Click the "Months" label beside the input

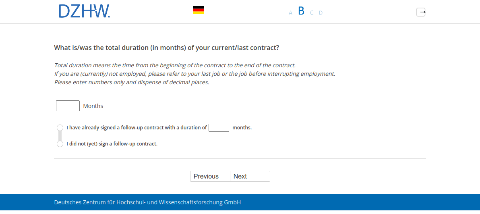[93, 106]
